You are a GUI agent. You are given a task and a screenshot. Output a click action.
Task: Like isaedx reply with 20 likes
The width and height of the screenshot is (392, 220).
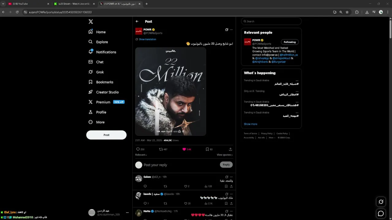pyautogui.click(x=187, y=203)
